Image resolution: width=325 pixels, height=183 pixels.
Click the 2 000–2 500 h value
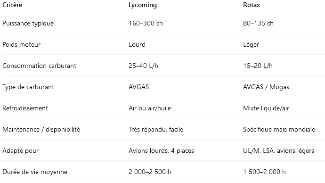click(x=150, y=172)
